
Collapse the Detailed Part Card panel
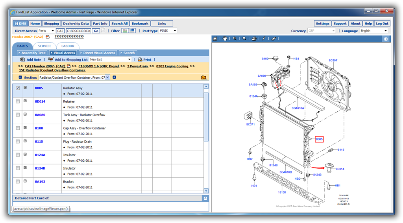point(205,198)
